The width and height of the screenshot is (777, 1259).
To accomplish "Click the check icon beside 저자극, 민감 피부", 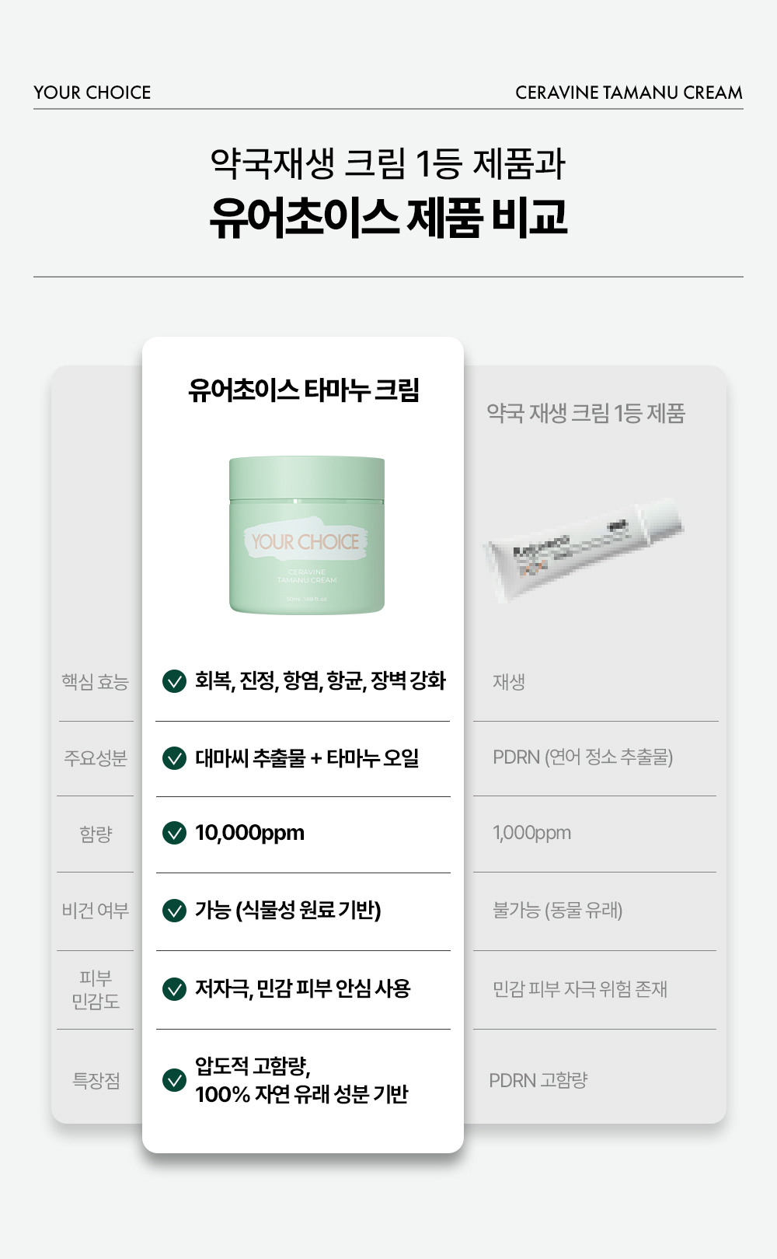I will (x=174, y=988).
